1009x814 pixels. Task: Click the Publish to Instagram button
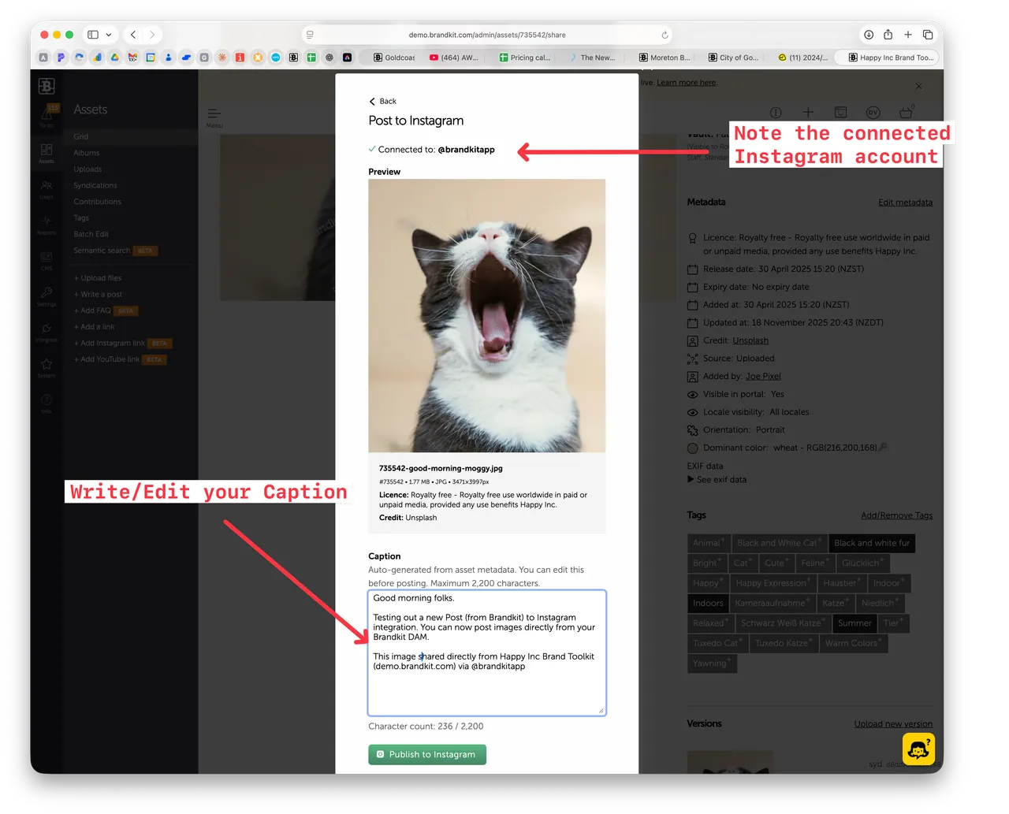tap(426, 754)
